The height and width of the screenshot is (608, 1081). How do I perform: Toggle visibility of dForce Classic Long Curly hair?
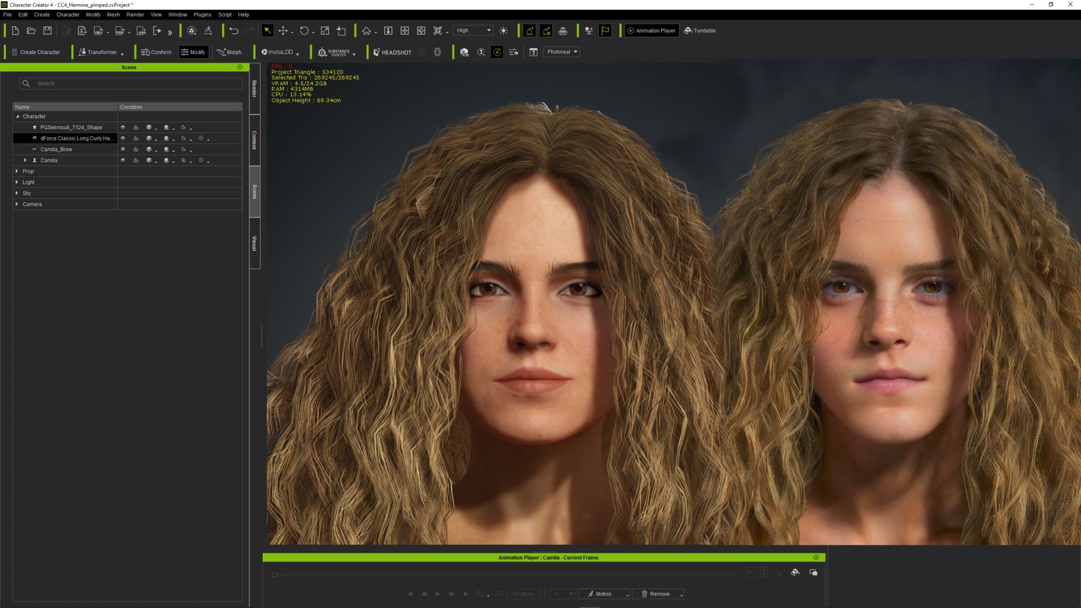(123, 138)
